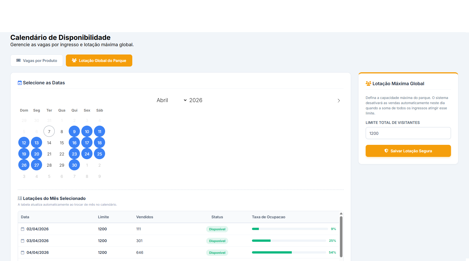Viewport: 469px width, 261px height.
Task: Click the calendar icon beside 04/04/2026
Action: pyautogui.click(x=23, y=253)
